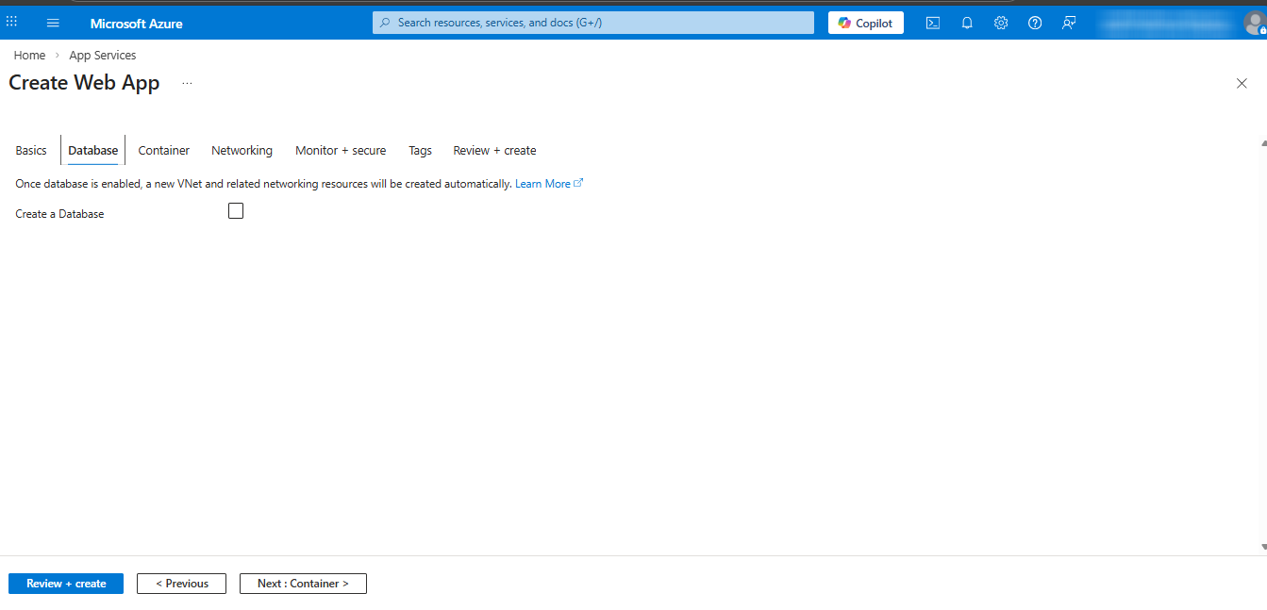Switch to the Basics tab
The image size is (1267, 610).
pos(31,151)
